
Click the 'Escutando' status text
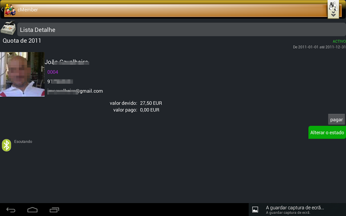[x=23, y=142]
